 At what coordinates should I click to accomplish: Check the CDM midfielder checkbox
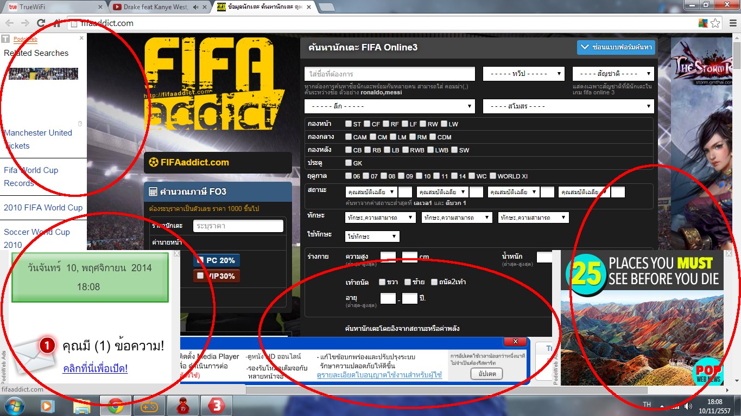click(x=433, y=137)
